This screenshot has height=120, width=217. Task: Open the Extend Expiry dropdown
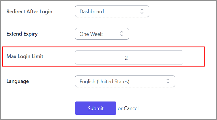[102, 34]
